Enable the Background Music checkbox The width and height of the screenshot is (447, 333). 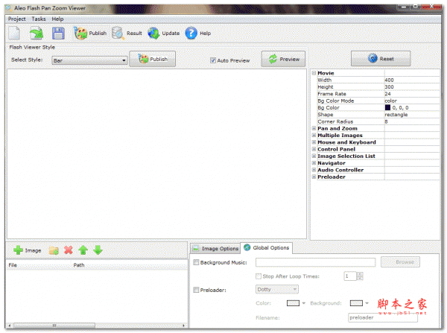tap(196, 262)
